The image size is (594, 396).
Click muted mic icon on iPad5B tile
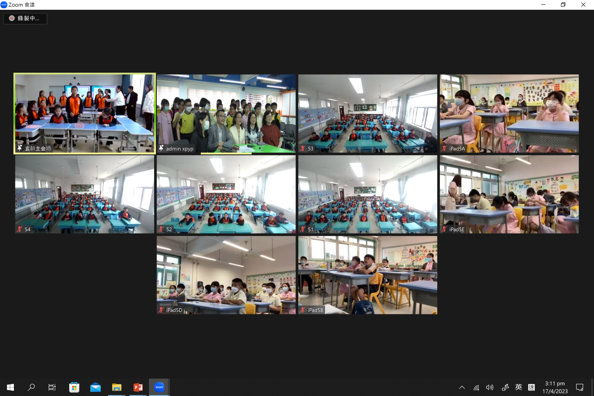[303, 310]
